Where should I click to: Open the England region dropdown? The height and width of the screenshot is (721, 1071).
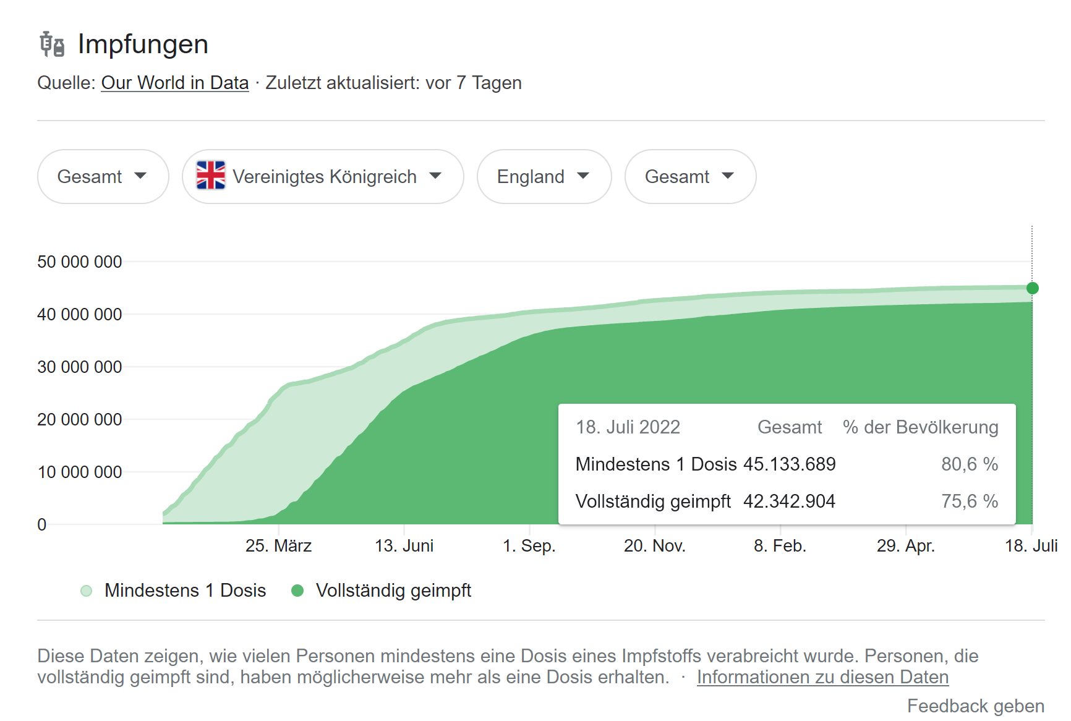pyautogui.click(x=543, y=176)
